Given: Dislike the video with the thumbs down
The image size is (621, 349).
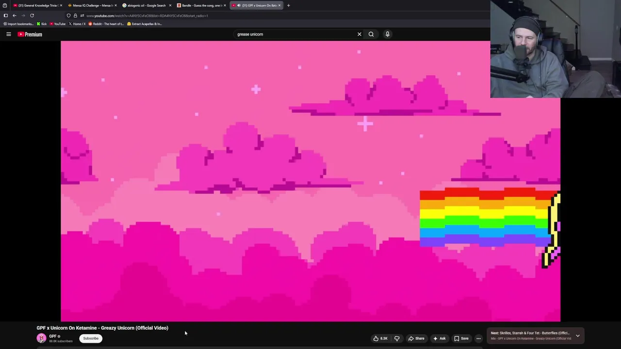Looking at the screenshot, I should tap(397, 338).
